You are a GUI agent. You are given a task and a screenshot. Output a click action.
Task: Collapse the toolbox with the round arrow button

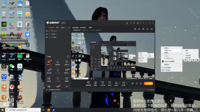click(x=68, y=56)
